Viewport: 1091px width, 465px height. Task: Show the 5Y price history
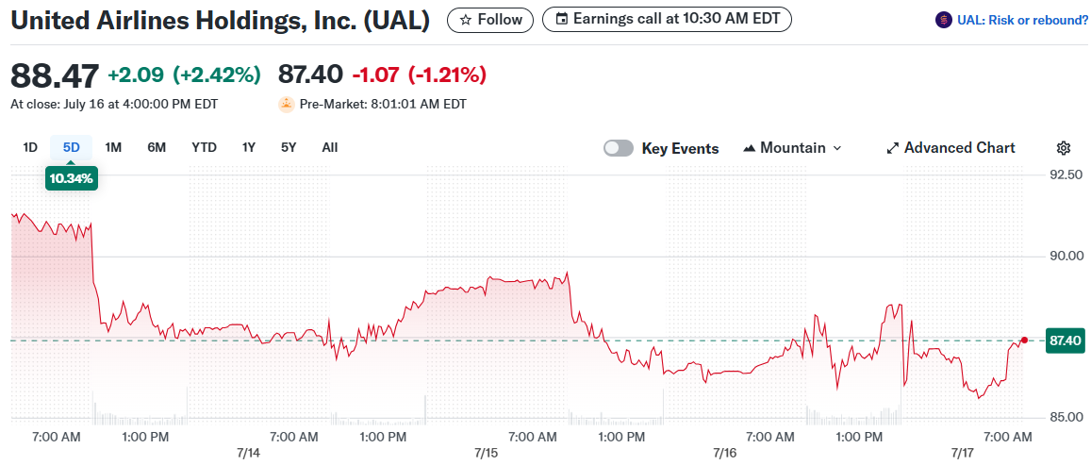pyautogui.click(x=289, y=147)
